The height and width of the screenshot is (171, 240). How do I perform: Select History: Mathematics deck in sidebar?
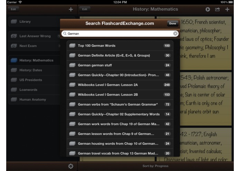[x=35, y=60]
